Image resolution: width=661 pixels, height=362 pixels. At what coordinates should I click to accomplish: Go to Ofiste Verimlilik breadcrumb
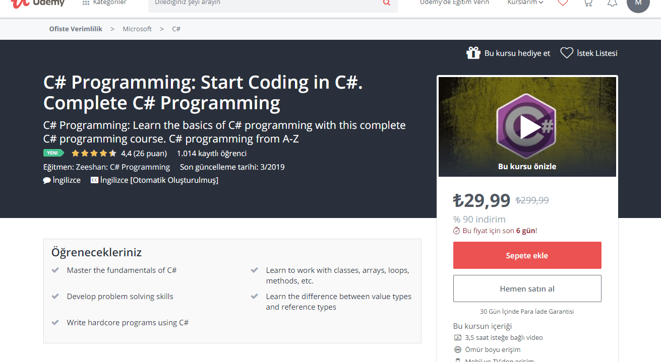click(76, 29)
